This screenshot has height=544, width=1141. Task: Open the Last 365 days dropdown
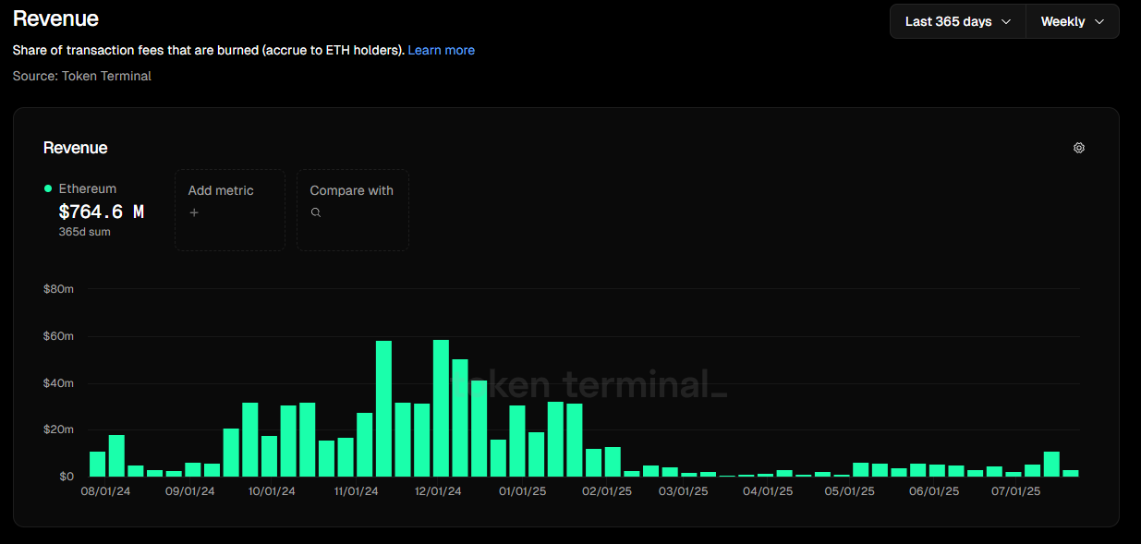(x=957, y=21)
